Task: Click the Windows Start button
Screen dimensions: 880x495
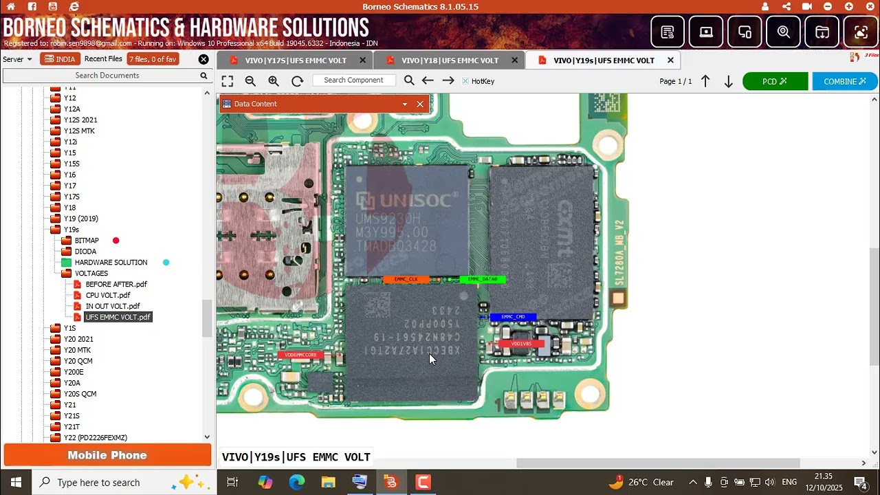Action: tap(16, 482)
